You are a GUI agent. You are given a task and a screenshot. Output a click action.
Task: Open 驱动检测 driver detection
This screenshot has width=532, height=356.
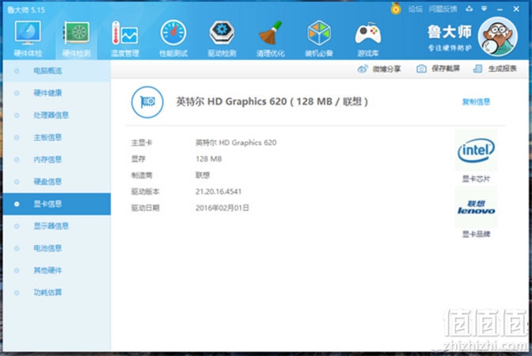222,38
